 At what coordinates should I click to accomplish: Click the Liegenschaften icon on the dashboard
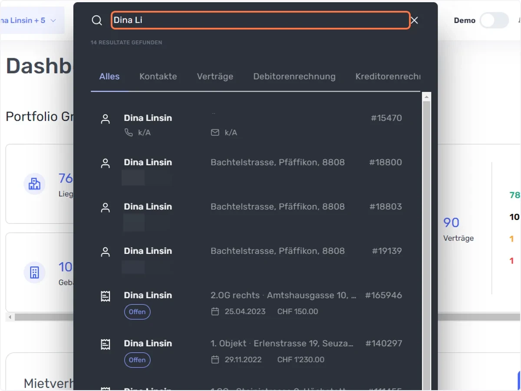(x=34, y=184)
